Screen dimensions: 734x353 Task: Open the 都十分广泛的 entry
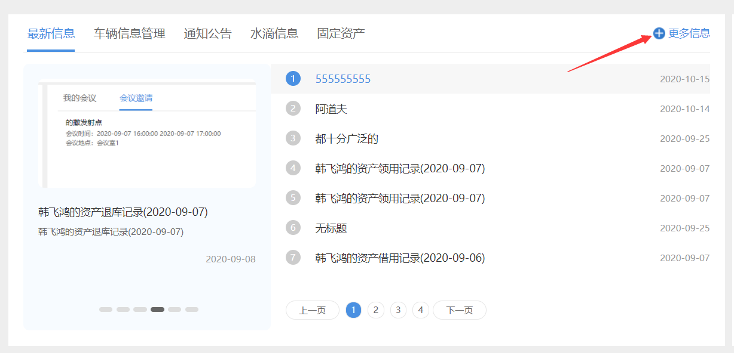pyautogui.click(x=347, y=139)
